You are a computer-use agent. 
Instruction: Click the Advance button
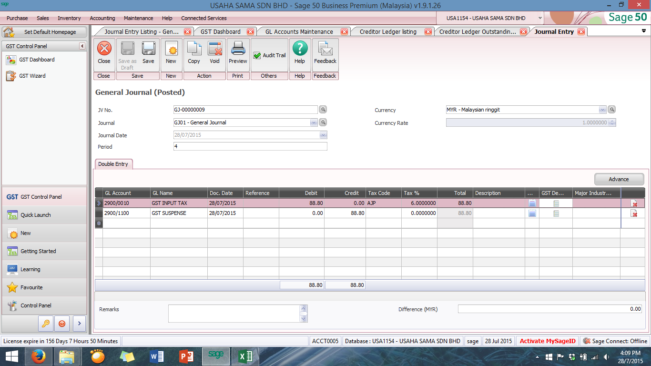click(619, 179)
